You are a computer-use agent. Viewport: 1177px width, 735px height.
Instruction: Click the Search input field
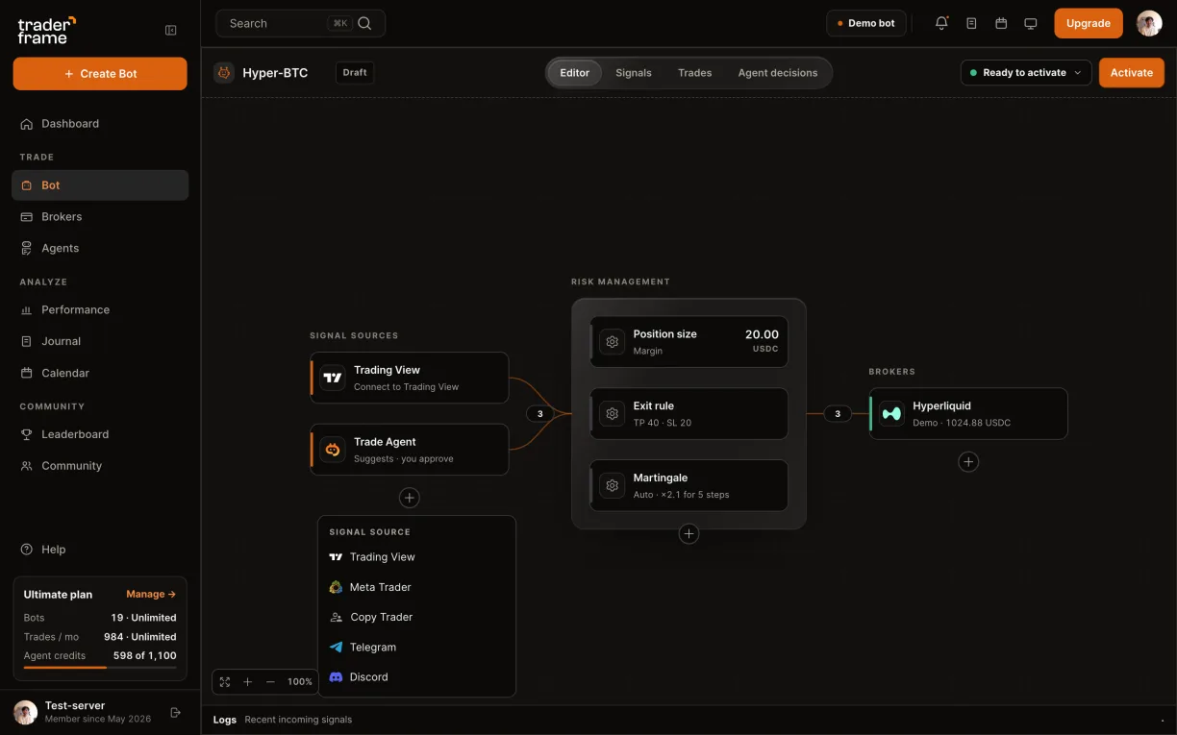301,23
